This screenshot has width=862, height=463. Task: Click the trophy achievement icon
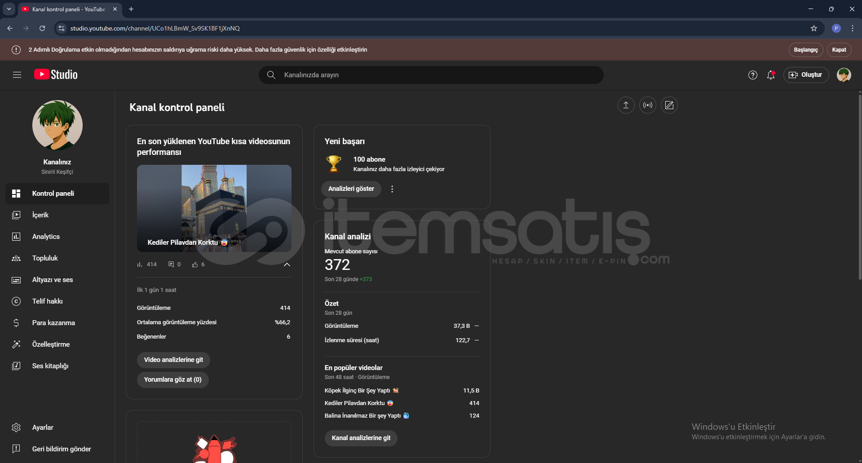[334, 163]
